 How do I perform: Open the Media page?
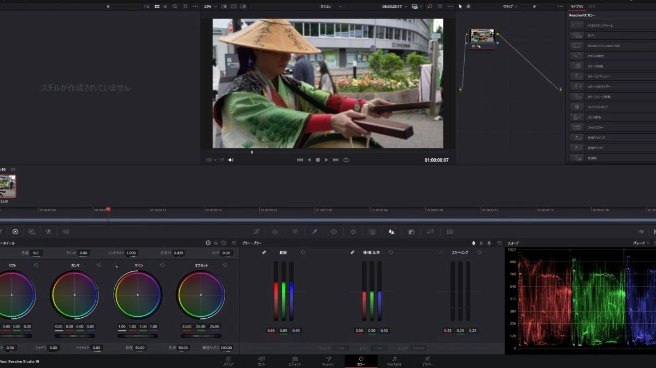tap(228, 361)
